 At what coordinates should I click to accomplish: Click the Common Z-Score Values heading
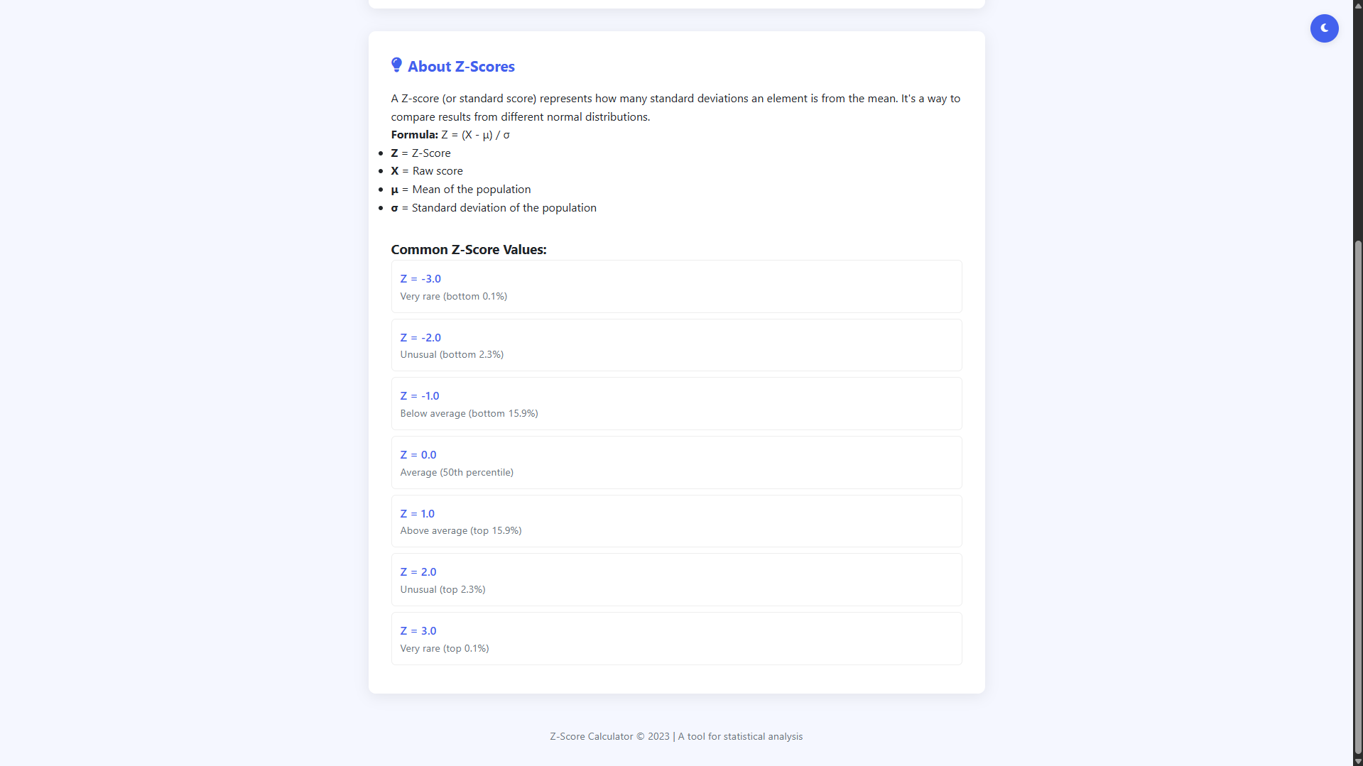[x=469, y=250]
